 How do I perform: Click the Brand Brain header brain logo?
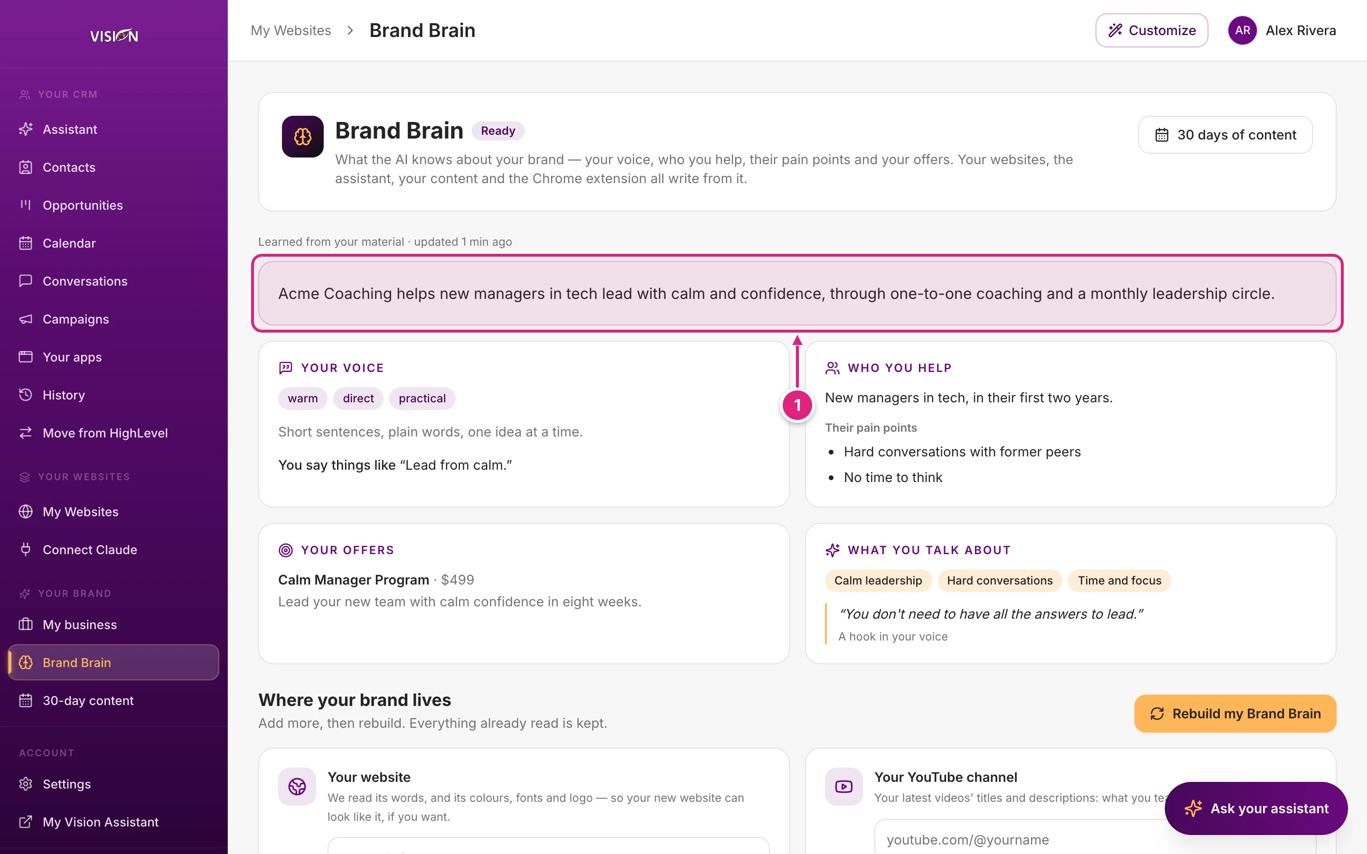tap(303, 137)
